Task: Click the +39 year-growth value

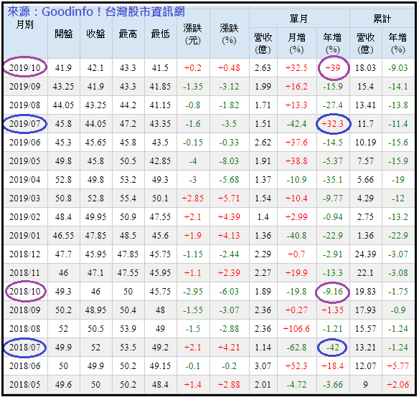Action: (333, 68)
